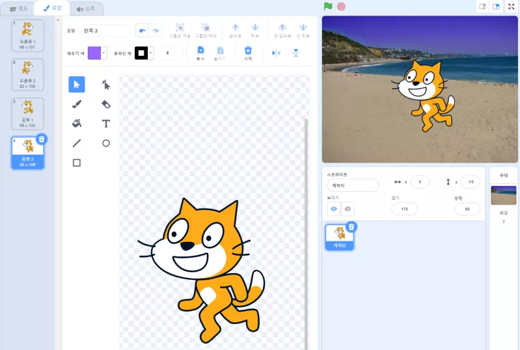Viewport: 520px width, 350px height.
Task: Click the send to Back icon
Action: (303, 27)
